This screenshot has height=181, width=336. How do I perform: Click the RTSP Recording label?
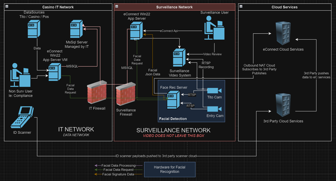click(206, 65)
